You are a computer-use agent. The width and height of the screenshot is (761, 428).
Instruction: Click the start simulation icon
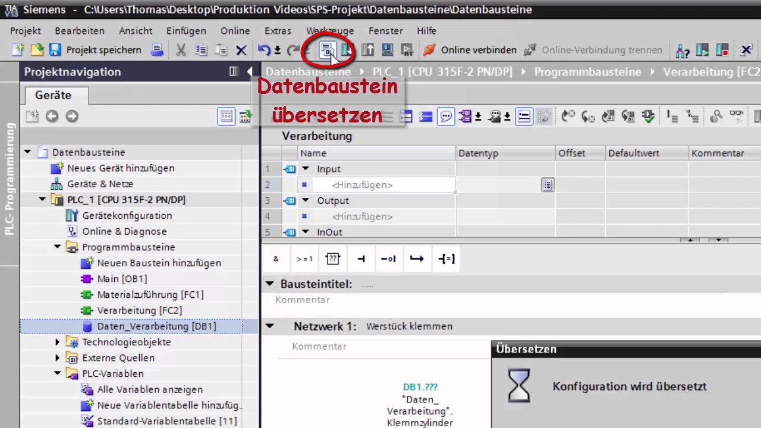[388, 50]
